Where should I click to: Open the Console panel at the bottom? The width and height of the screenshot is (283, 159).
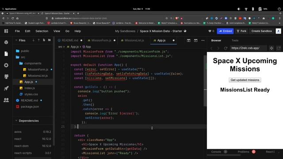point(216,152)
